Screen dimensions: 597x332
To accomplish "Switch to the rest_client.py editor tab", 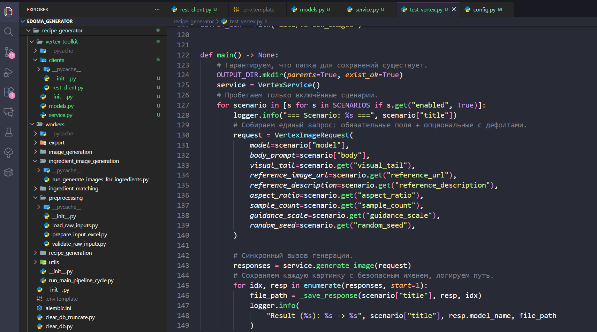I will [198, 9].
